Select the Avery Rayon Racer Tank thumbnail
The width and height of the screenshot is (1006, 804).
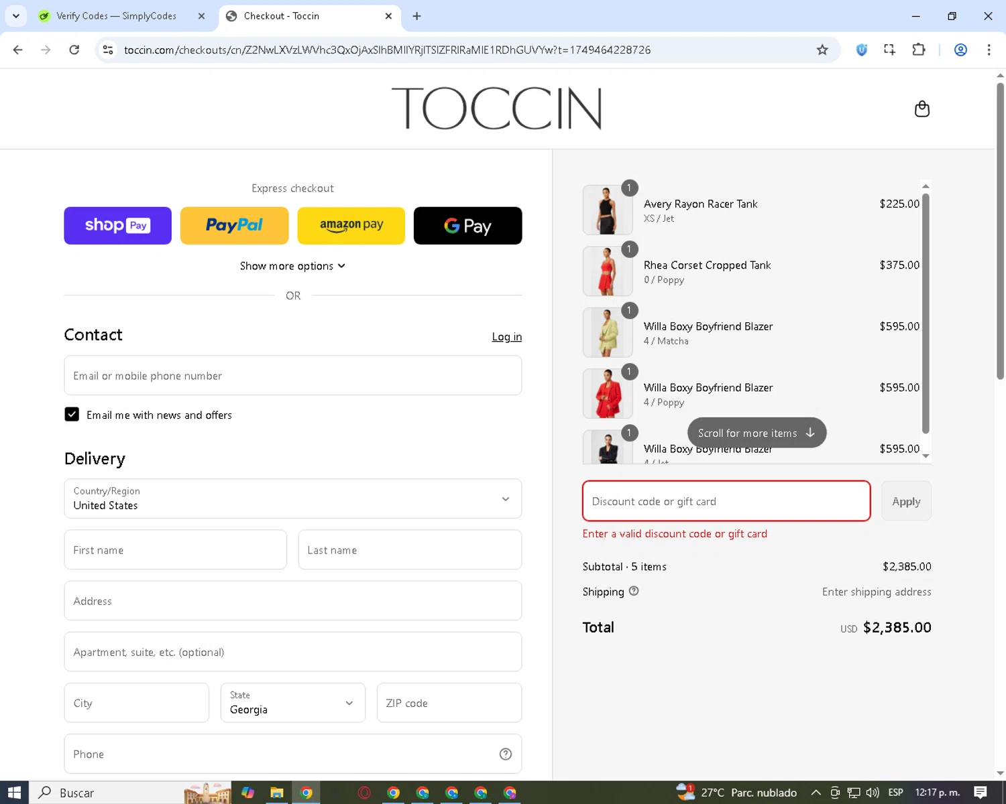coord(608,210)
